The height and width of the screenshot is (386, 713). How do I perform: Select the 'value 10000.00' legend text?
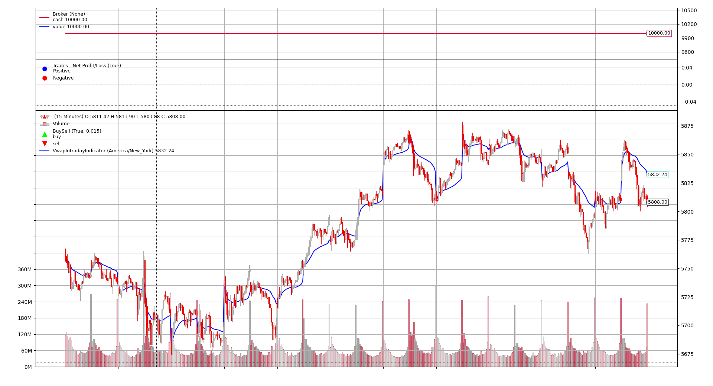(x=71, y=27)
